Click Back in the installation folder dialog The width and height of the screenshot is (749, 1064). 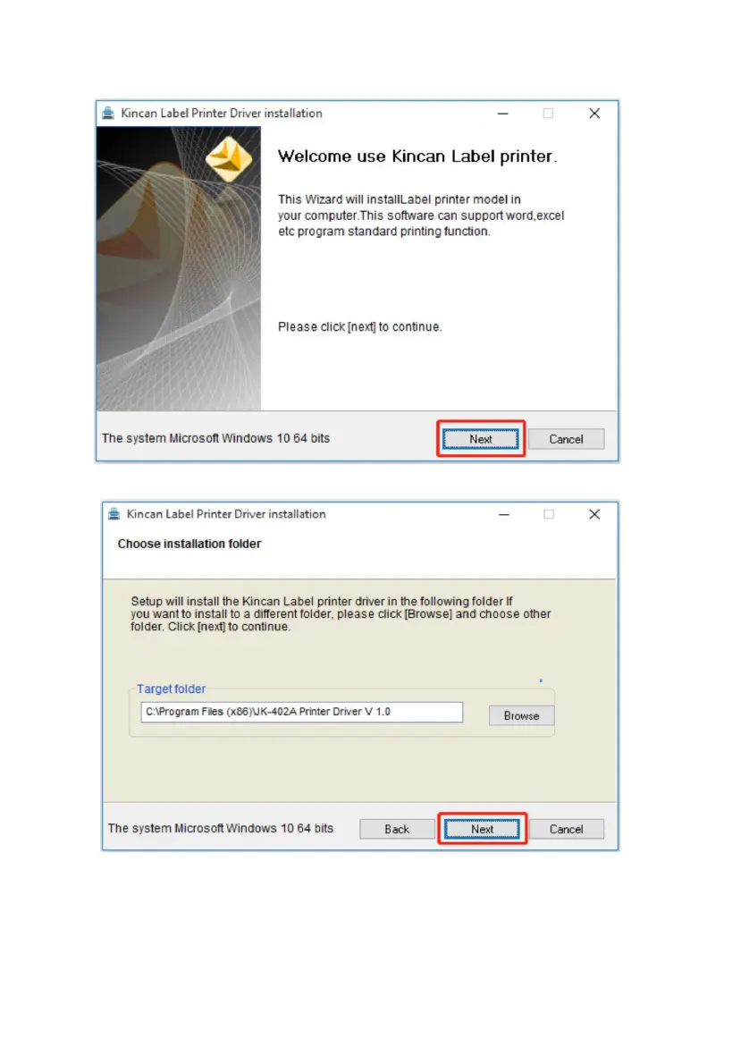point(397,829)
